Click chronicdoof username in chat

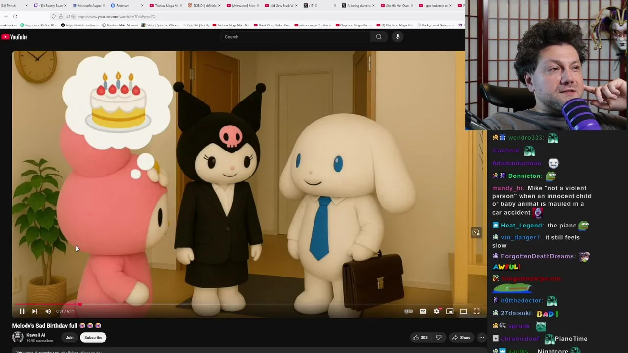tap(520, 339)
